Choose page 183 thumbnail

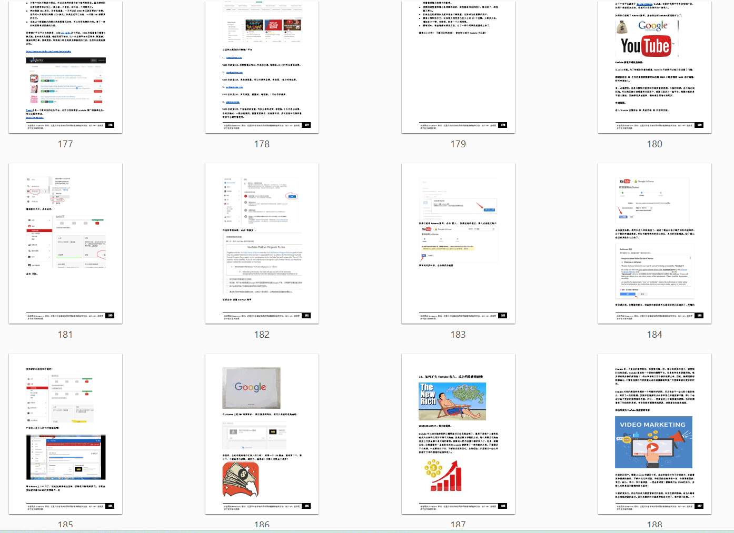pos(458,243)
